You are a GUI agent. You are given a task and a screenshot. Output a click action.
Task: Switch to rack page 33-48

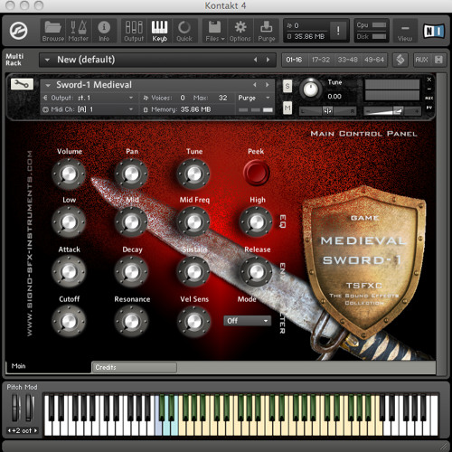tap(347, 60)
